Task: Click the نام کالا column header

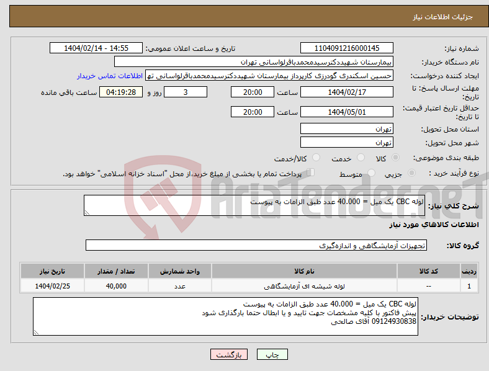Action: tap(304, 271)
